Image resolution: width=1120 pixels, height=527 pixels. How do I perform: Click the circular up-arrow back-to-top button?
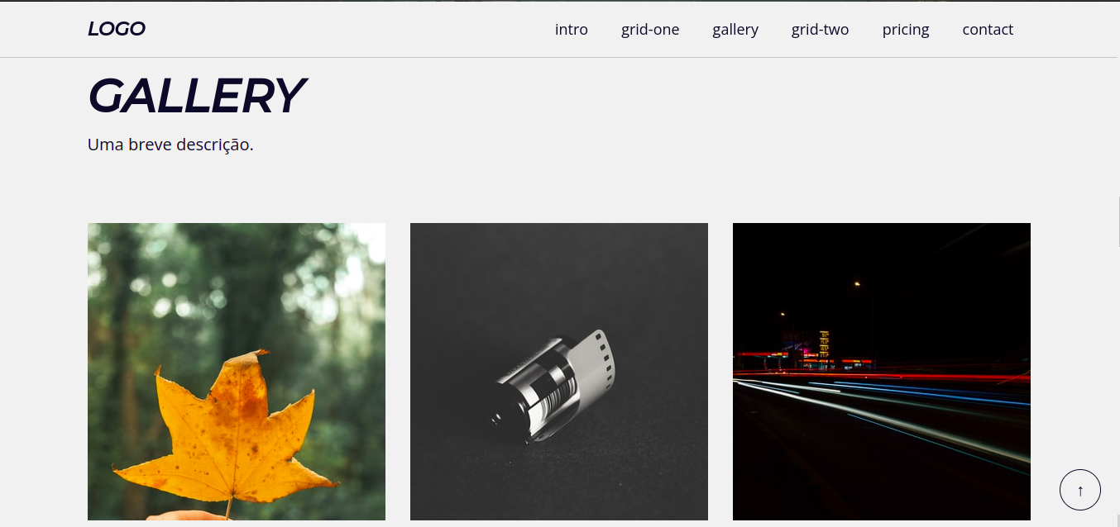[1080, 490]
